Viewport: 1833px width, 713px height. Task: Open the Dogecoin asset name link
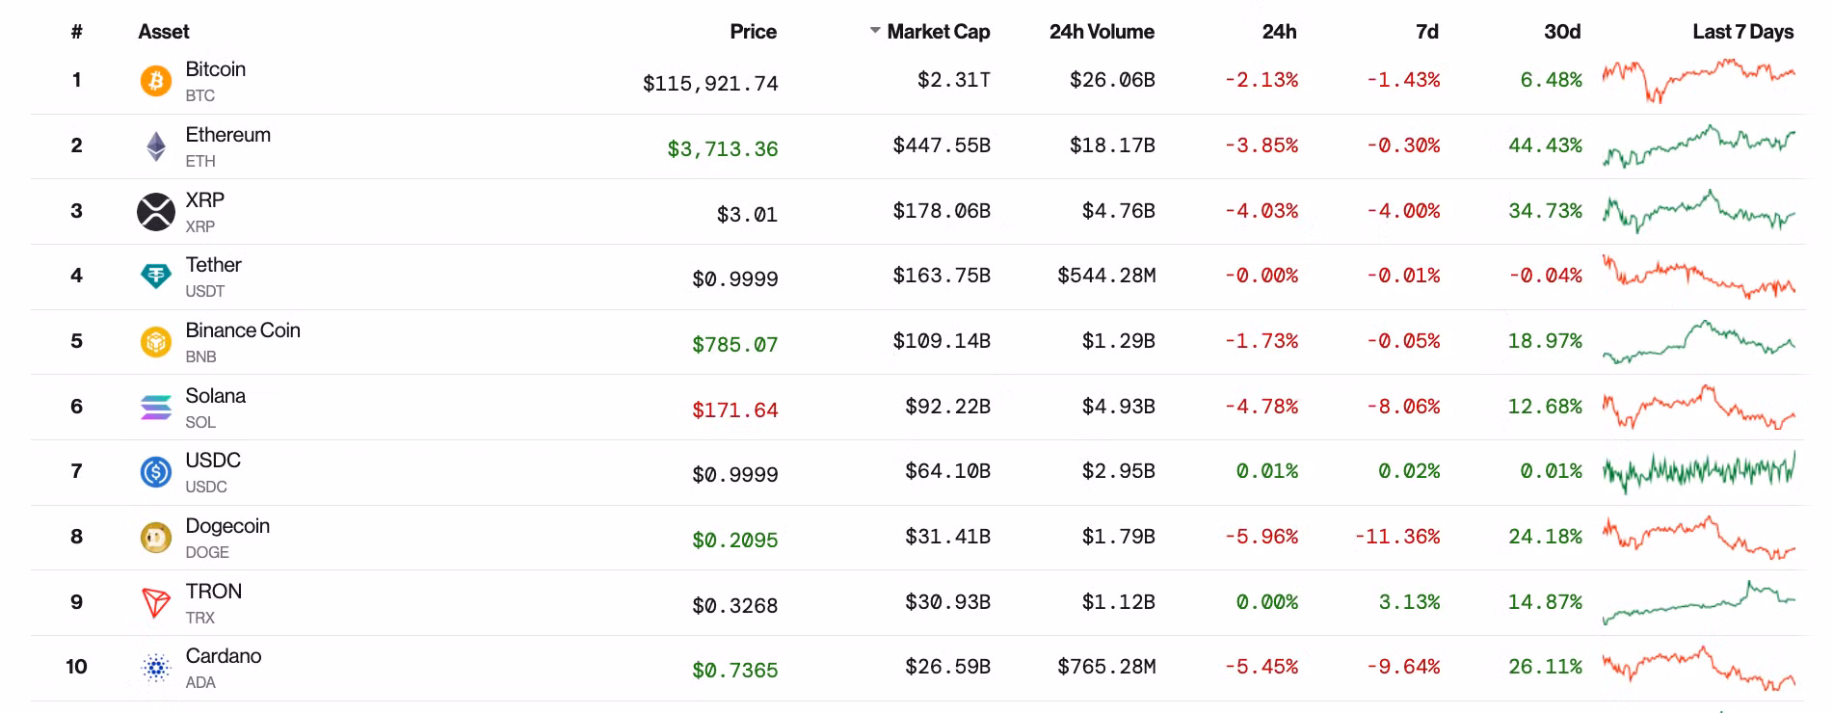226,526
